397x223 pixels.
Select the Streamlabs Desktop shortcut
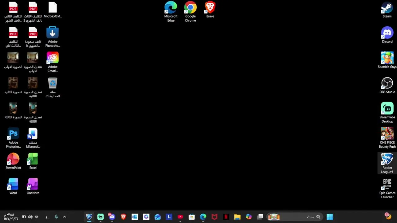(x=387, y=113)
